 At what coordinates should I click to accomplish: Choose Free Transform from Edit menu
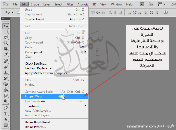(54, 101)
